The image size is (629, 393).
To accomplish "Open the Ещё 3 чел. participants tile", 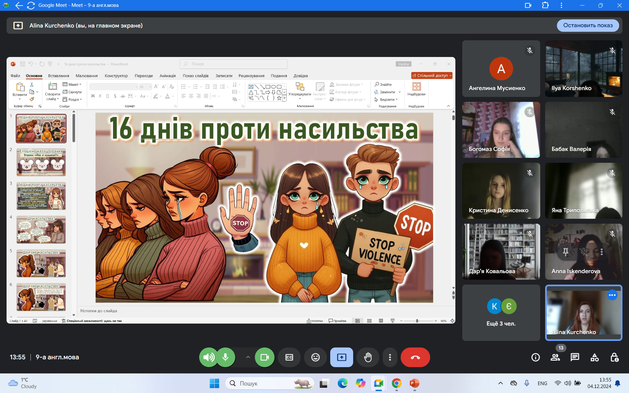I will (x=501, y=312).
